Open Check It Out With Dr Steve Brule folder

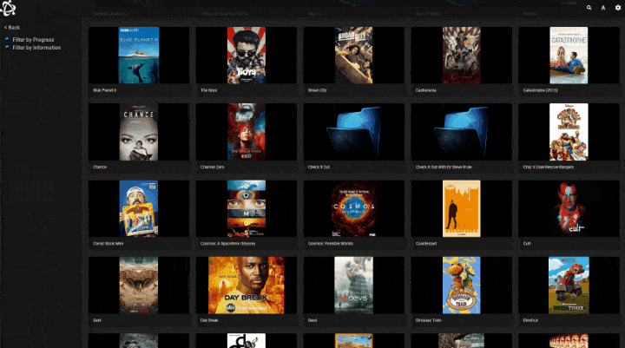click(x=462, y=132)
